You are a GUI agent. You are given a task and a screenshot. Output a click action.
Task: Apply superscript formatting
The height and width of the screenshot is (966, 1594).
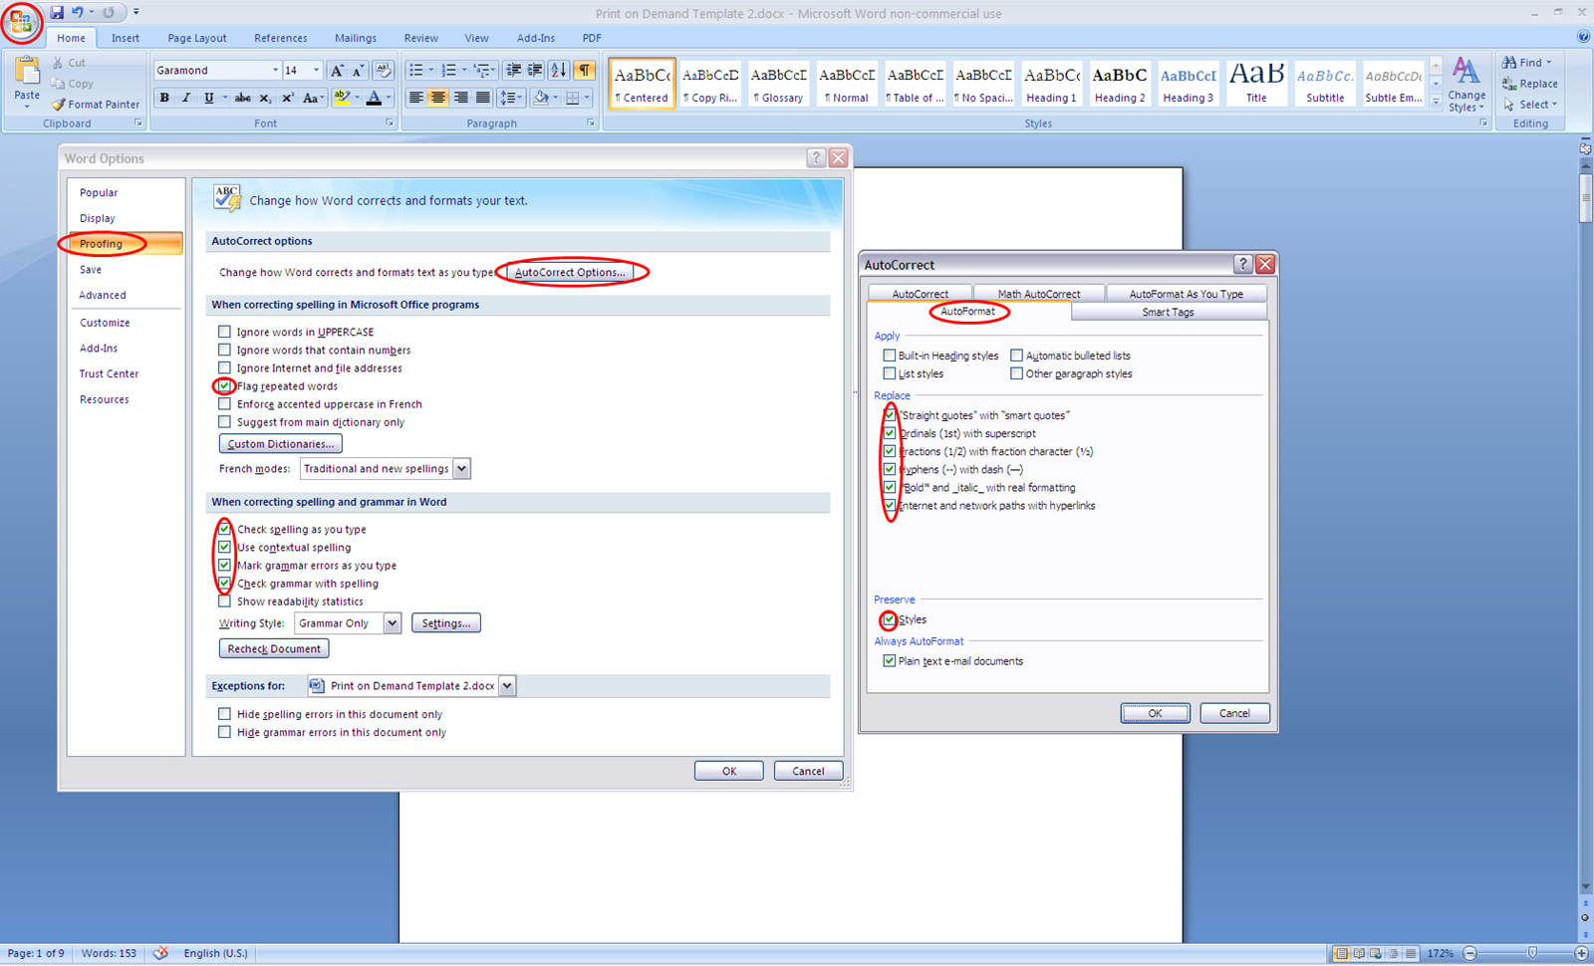click(x=287, y=97)
